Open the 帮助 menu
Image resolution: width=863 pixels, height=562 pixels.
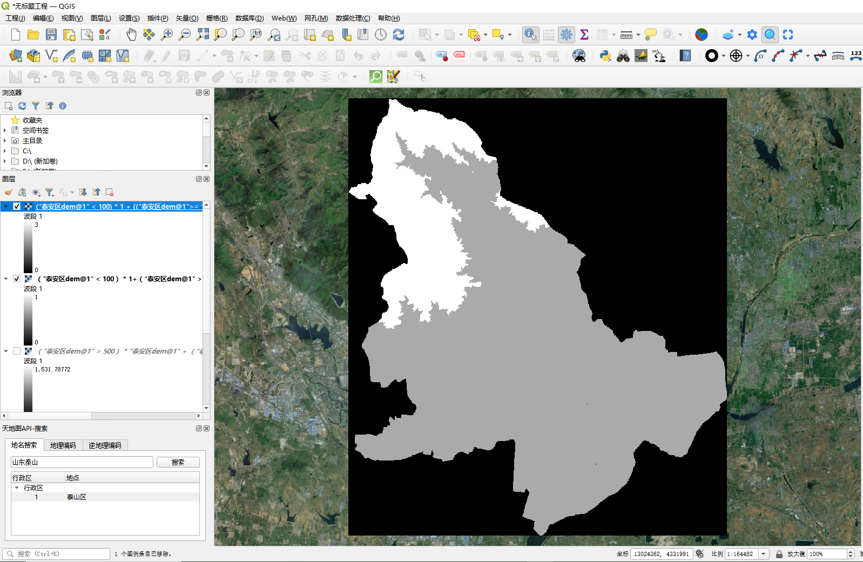pyautogui.click(x=389, y=18)
